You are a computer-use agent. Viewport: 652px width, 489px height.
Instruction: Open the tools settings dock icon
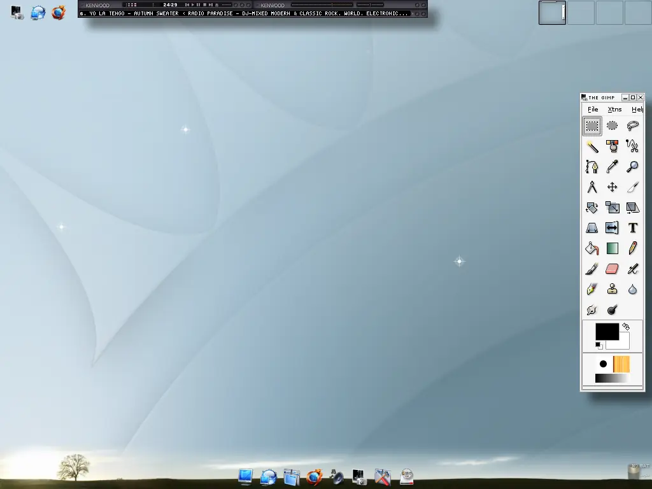383,477
